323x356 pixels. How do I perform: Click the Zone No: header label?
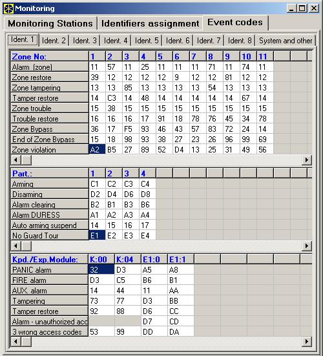(x=50, y=56)
